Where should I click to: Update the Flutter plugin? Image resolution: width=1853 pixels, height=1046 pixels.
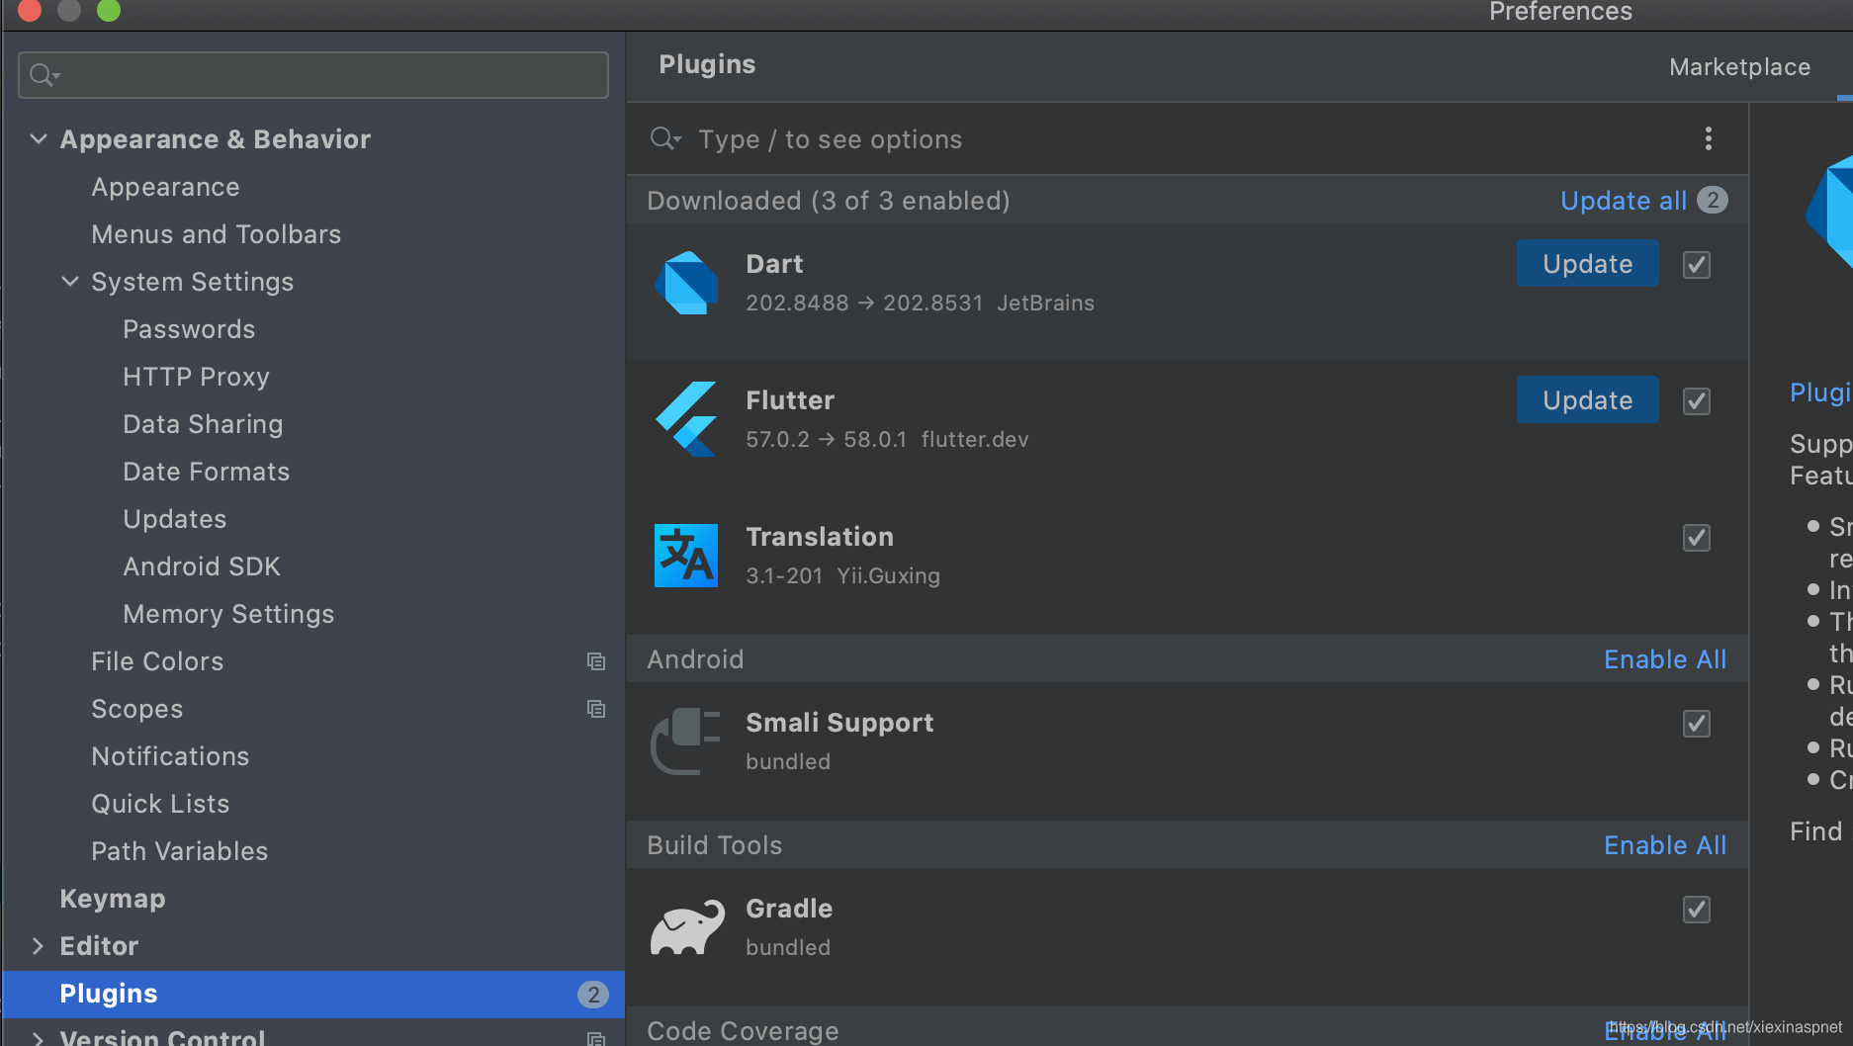pyautogui.click(x=1587, y=400)
